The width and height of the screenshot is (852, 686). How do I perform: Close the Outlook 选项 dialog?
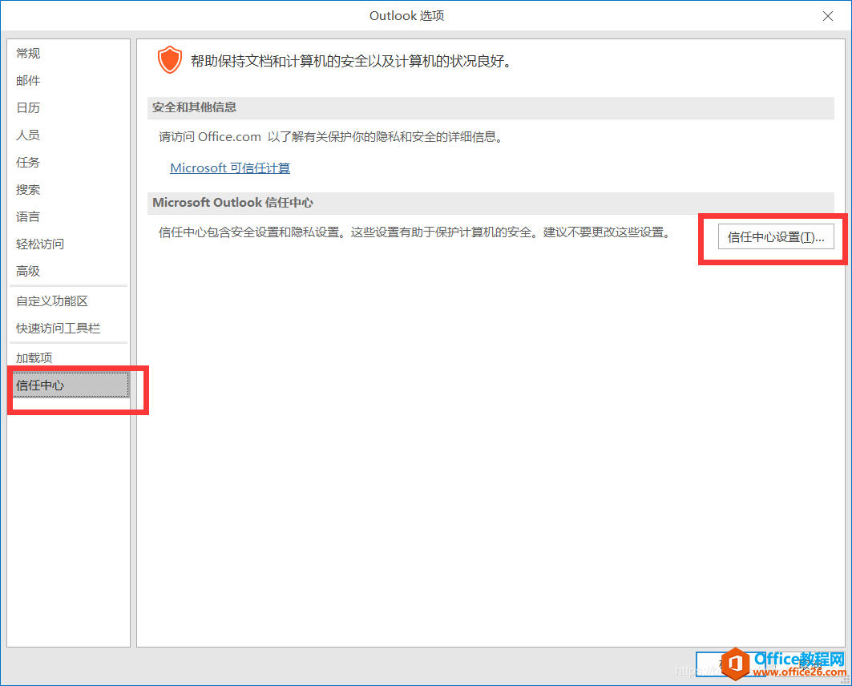(x=827, y=16)
